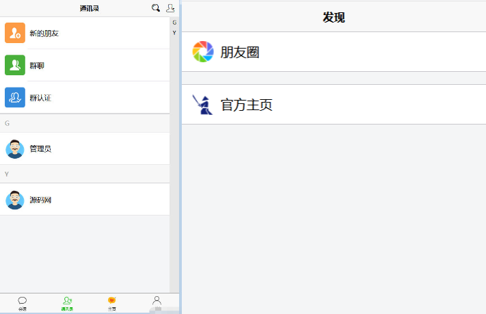Open the green 群聊 icon

pos(15,65)
